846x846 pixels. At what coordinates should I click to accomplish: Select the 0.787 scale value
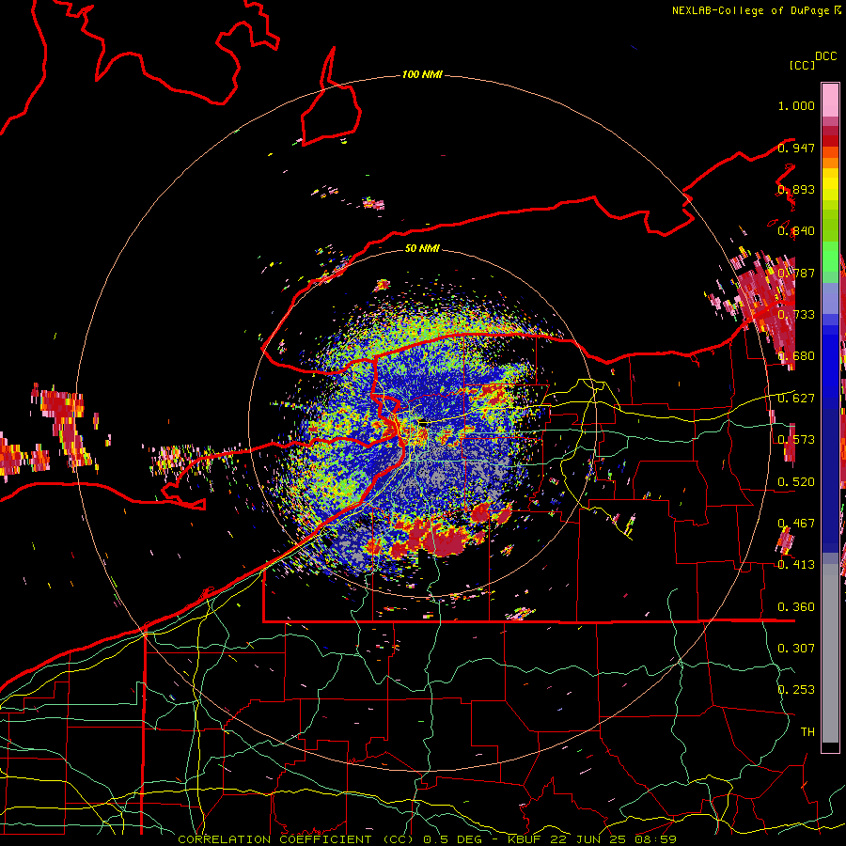coord(796,273)
